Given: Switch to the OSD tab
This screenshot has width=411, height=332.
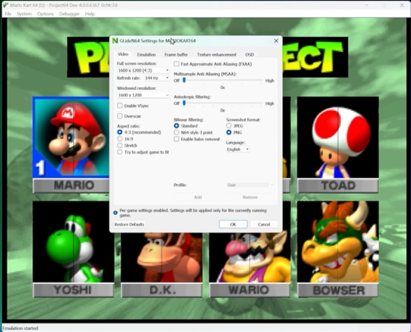Looking at the screenshot, I should [x=249, y=55].
